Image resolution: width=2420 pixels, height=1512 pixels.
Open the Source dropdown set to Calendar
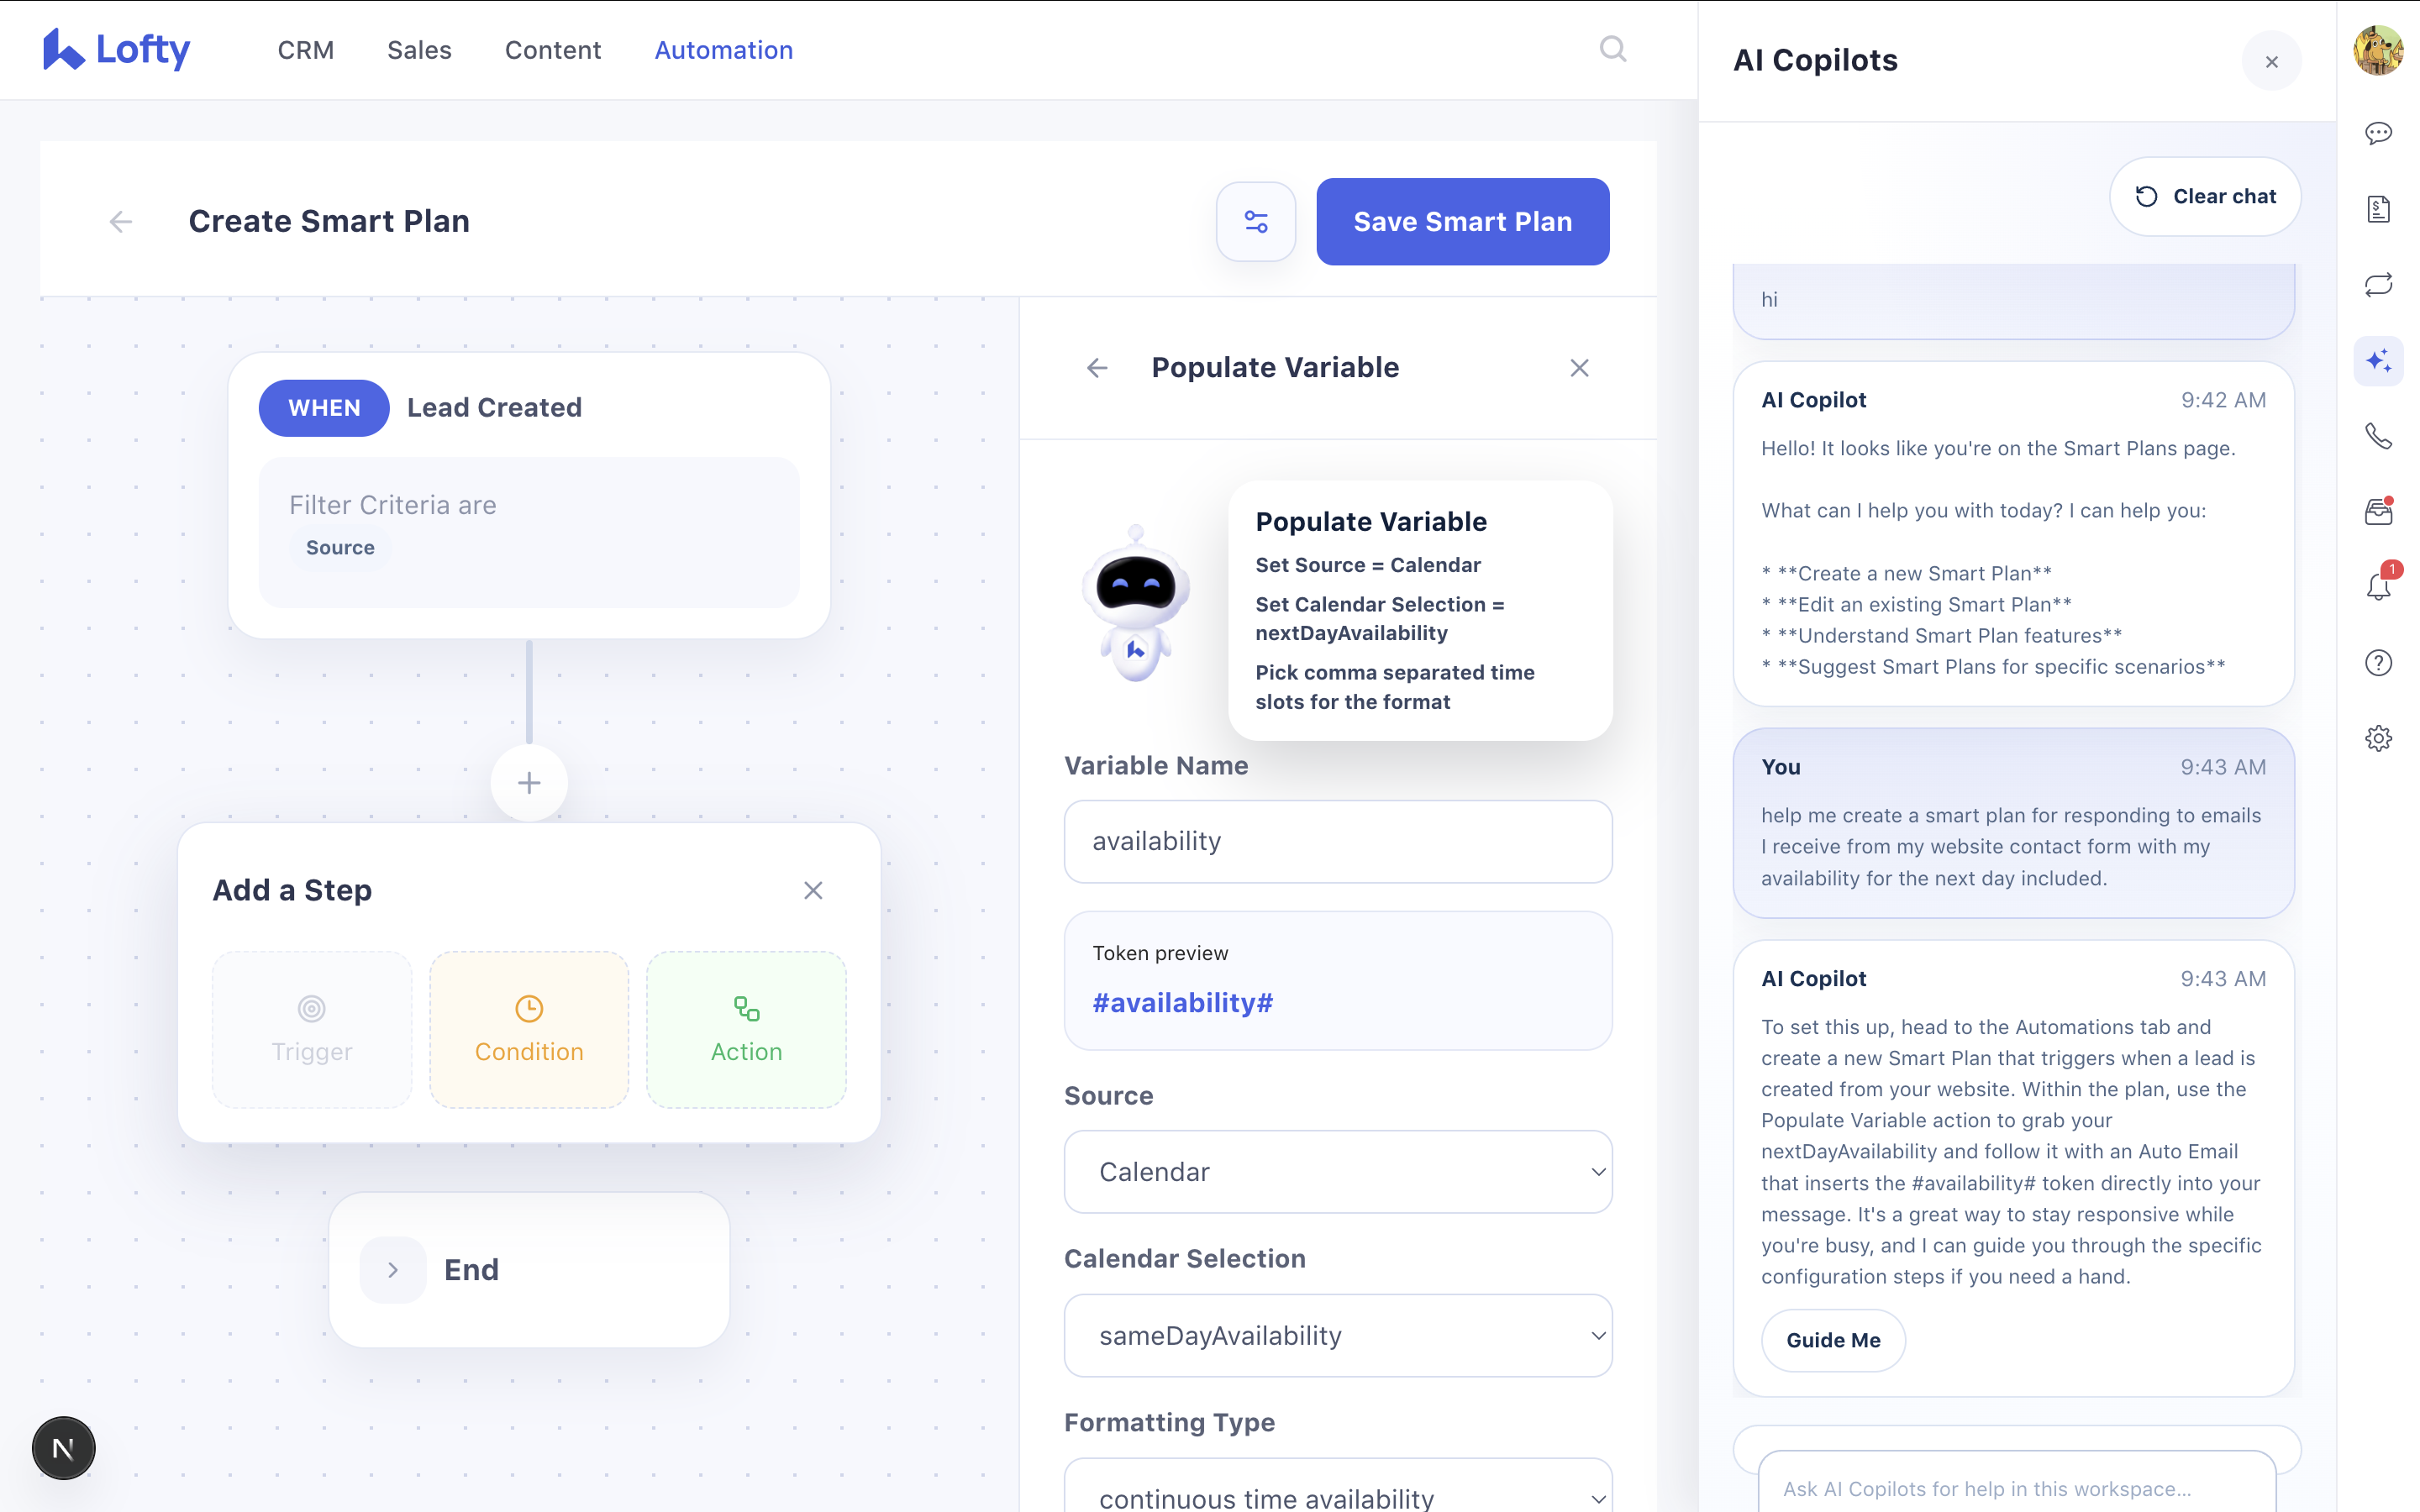pyautogui.click(x=1338, y=1172)
